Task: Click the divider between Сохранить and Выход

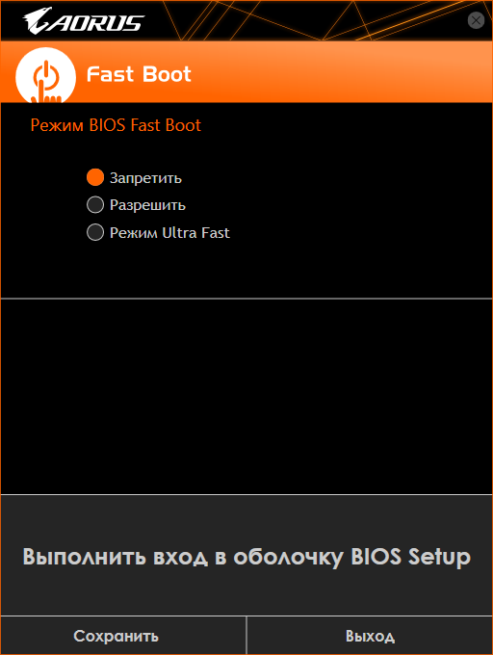Action: [246, 636]
